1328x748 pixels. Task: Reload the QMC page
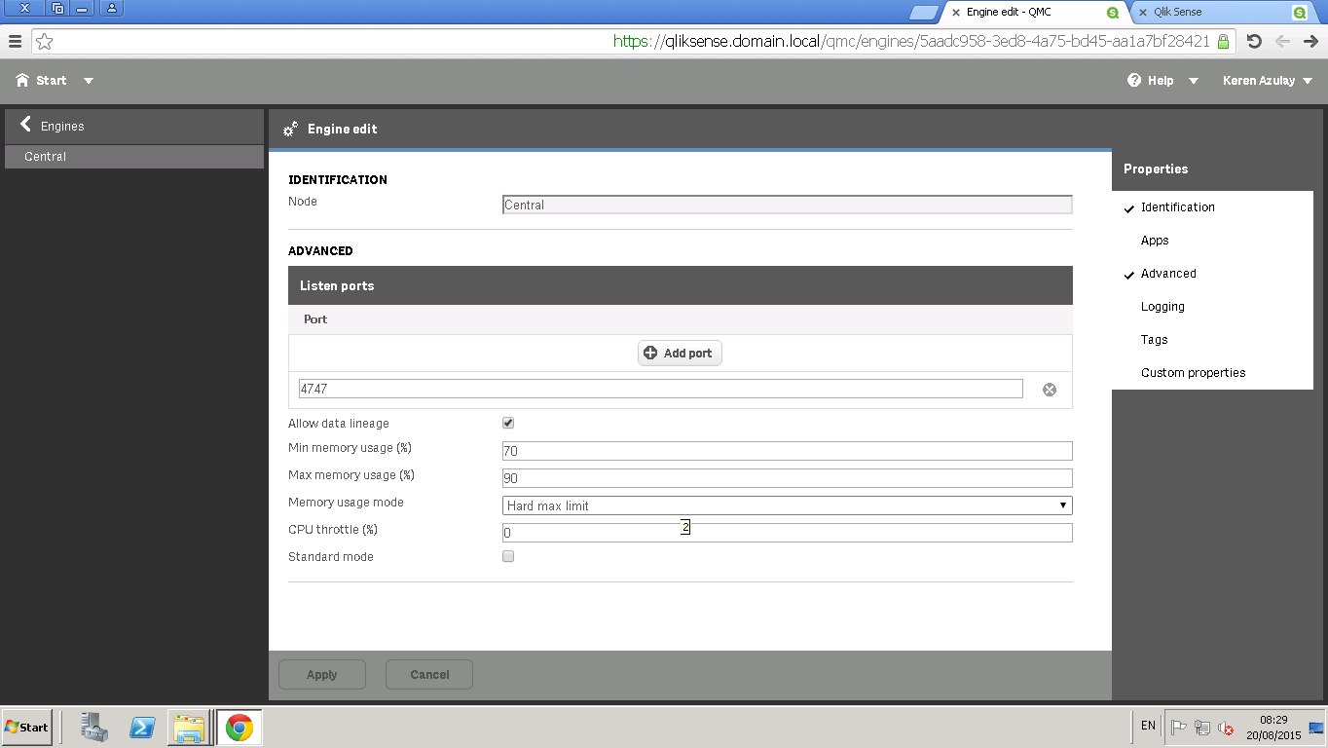1254,41
